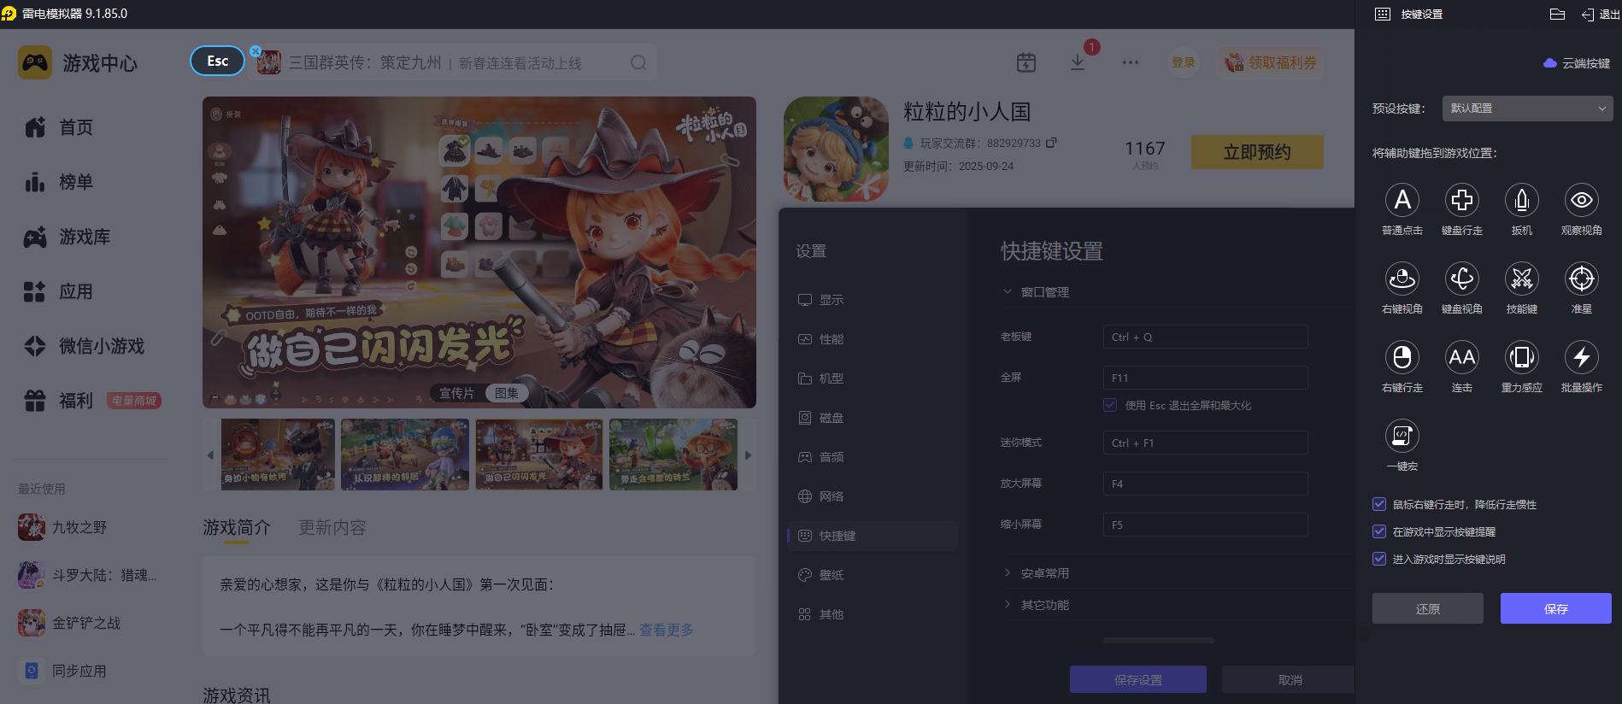Viewport: 1622px width, 704px height.
Task: Click 取消 in settings dialog
Action: tap(1289, 679)
